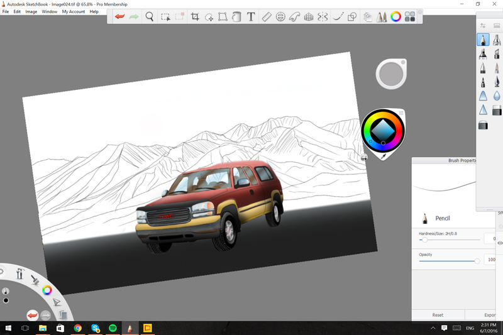Open Google Chrome from the taskbar
Screen dimensions: 503x335
pos(77,328)
